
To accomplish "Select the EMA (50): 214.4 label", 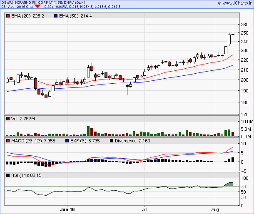I will 75,16.
